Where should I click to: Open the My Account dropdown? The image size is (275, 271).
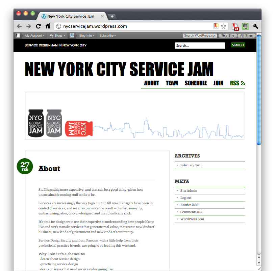(x=34, y=35)
